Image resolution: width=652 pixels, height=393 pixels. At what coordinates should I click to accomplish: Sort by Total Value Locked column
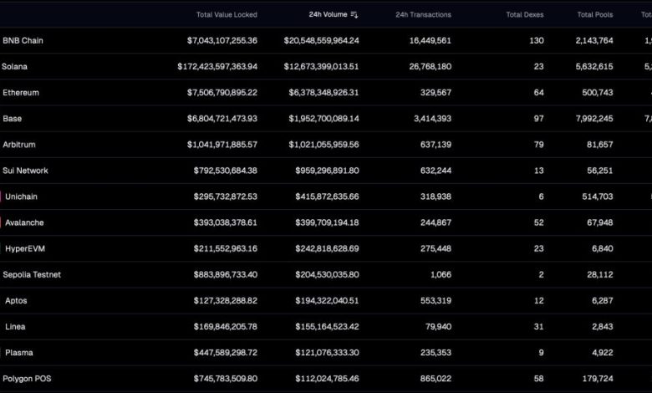point(227,15)
